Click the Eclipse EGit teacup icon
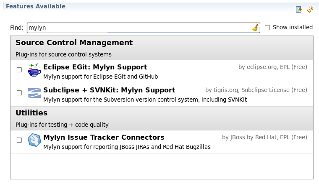Screen dimensions: 319x184 point(34,70)
